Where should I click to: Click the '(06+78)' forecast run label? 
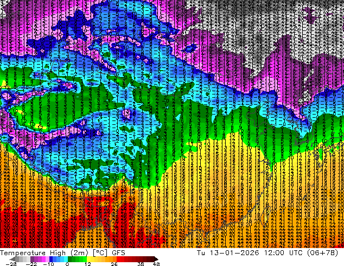tap(322, 253)
